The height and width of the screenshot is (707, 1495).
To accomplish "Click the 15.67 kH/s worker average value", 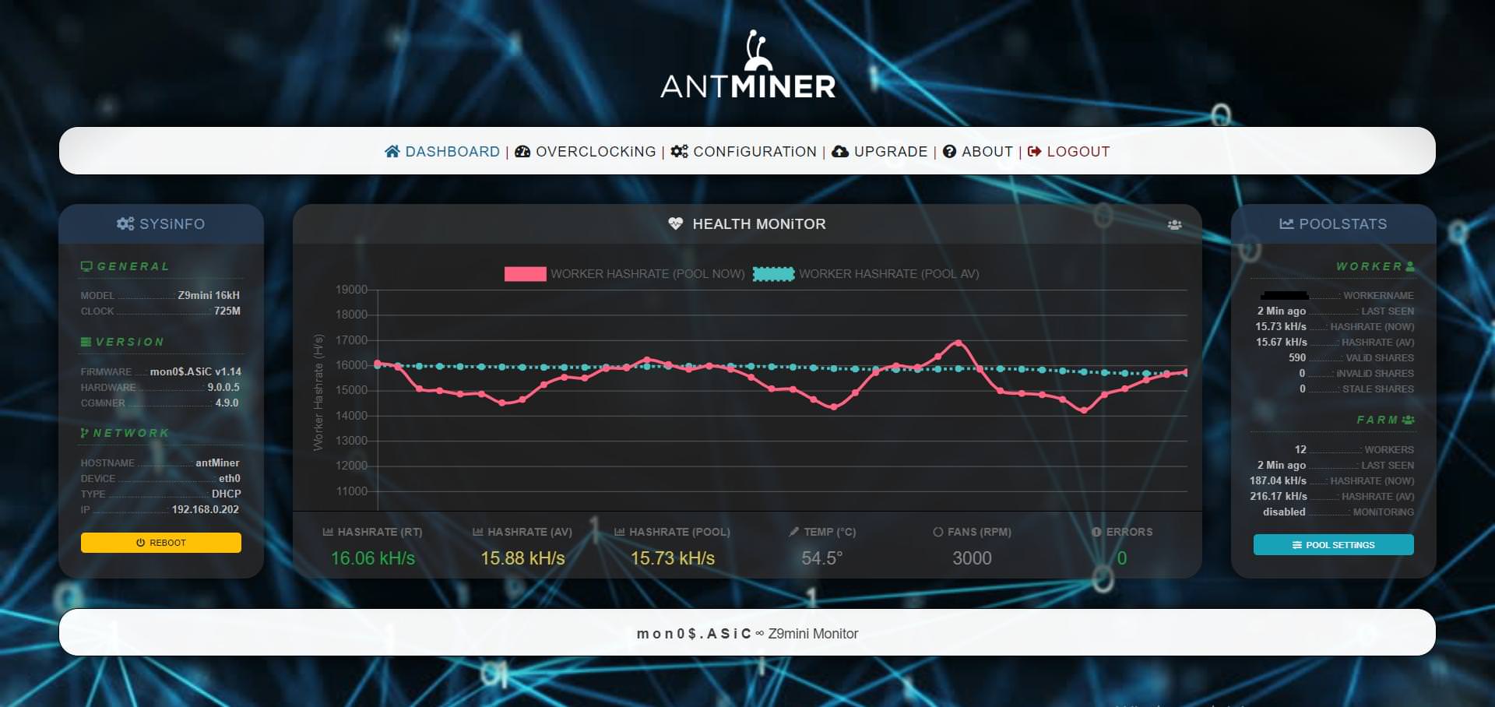I will click(x=1282, y=342).
